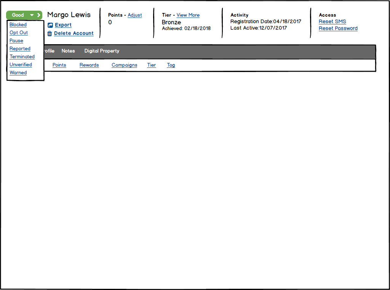Screen dimensions: 390x290
Task: Click the points value 0
Action: 110,22
